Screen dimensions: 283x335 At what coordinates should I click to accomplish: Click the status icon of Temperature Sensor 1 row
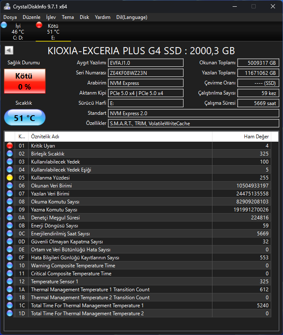point(10,281)
